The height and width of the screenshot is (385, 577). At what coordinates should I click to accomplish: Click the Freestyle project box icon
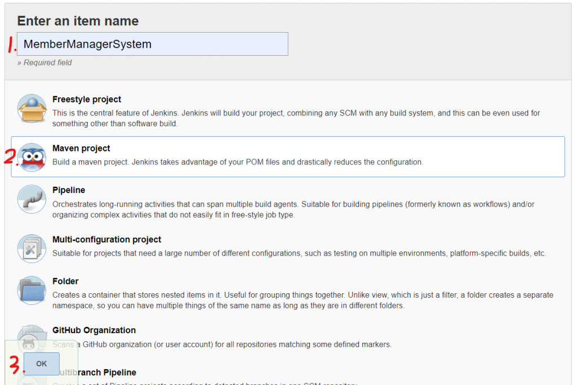click(x=32, y=108)
